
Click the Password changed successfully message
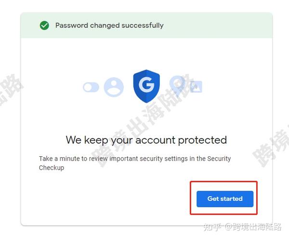tap(109, 25)
